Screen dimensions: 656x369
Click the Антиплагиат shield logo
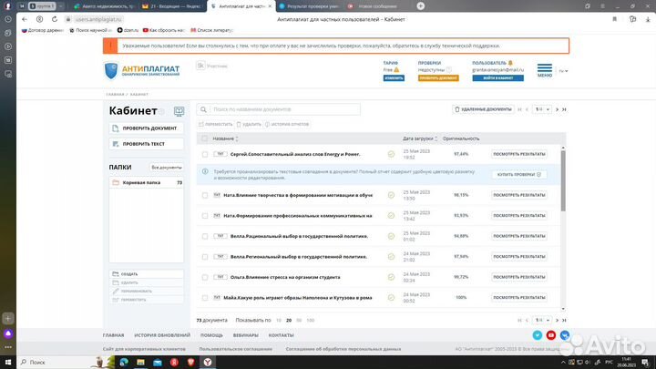pyautogui.click(x=111, y=70)
